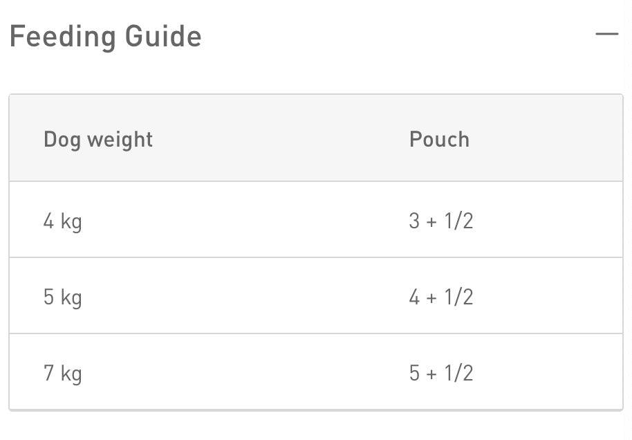Click the Feeding Guide heading

click(x=105, y=37)
